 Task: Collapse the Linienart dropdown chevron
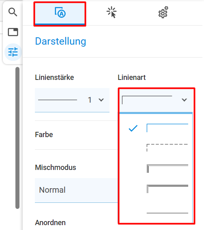click(x=184, y=100)
